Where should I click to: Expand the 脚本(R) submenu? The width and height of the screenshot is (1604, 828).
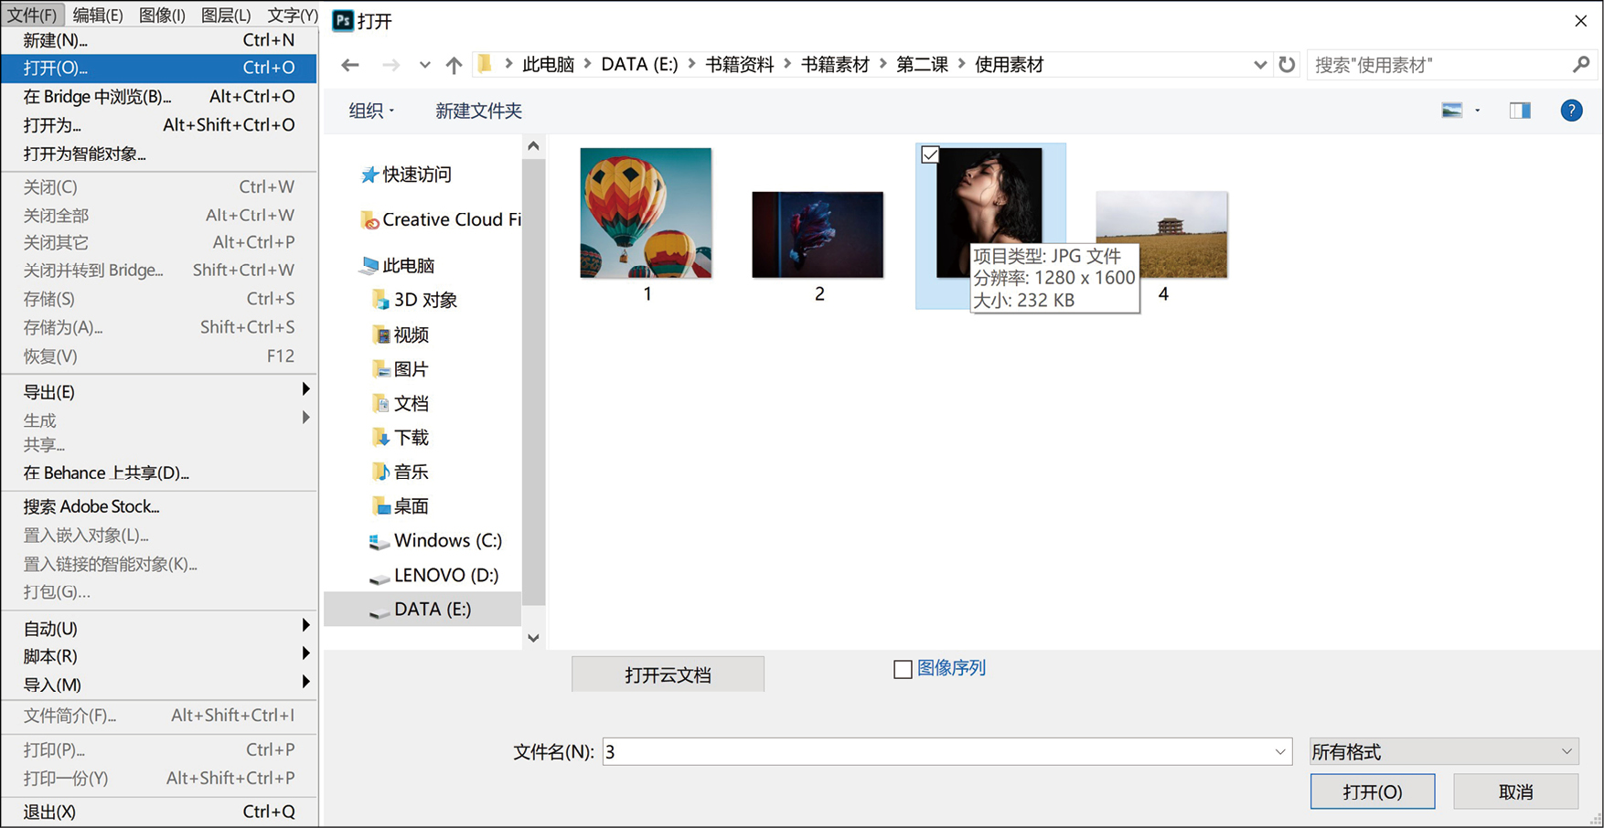pyautogui.click(x=159, y=656)
